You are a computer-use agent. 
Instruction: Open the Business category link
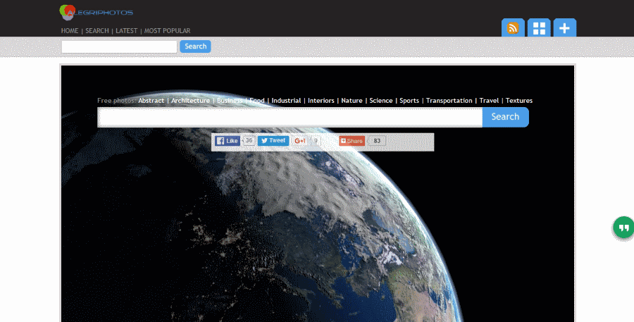[x=230, y=101]
